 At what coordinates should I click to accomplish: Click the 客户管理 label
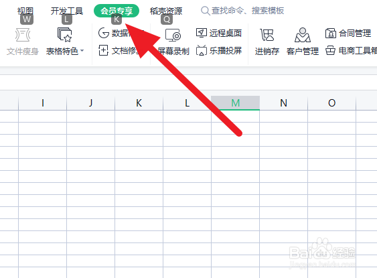coord(303,51)
